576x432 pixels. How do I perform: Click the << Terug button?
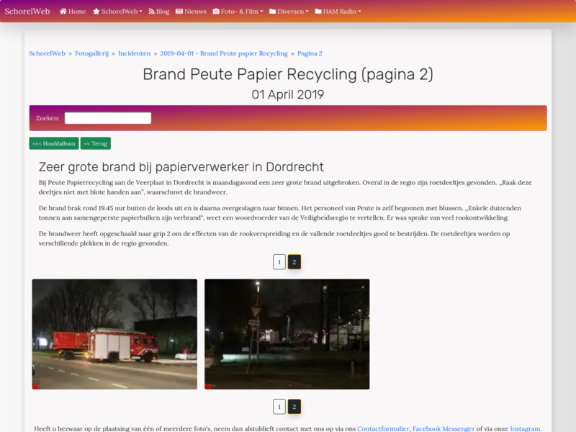pyautogui.click(x=96, y=143)
